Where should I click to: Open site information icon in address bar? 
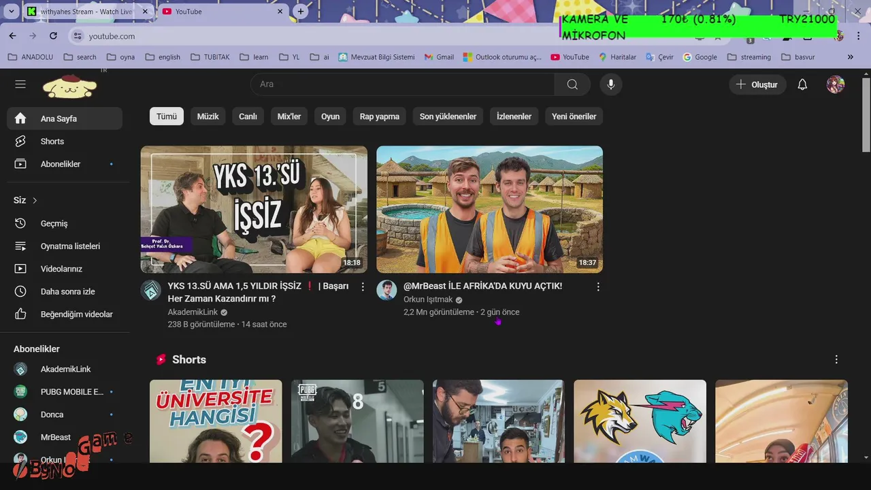(78, 36)
